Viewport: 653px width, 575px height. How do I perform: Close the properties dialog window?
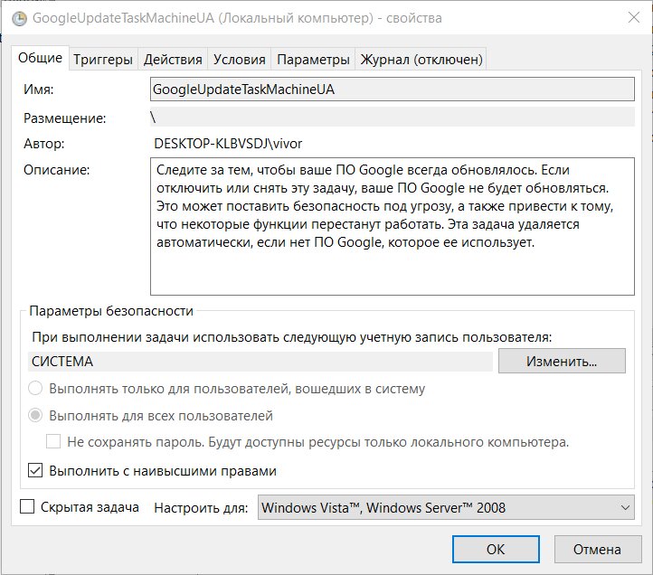(x=634, y=17)
